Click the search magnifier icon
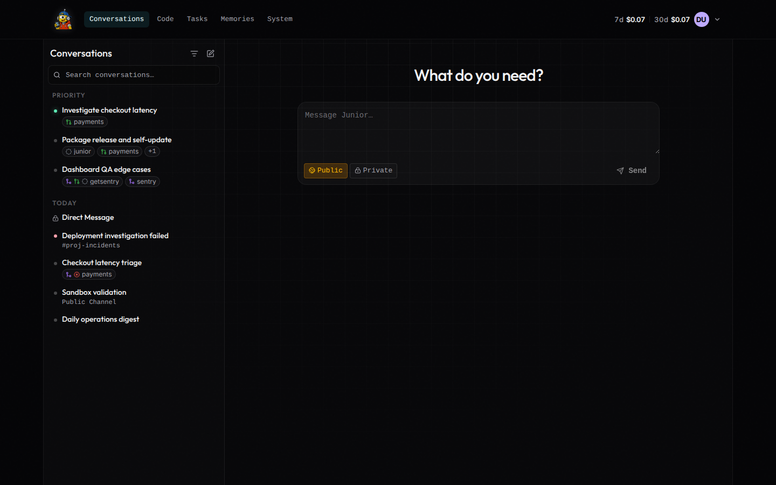The image size is (776, 485). click(57, 75)
